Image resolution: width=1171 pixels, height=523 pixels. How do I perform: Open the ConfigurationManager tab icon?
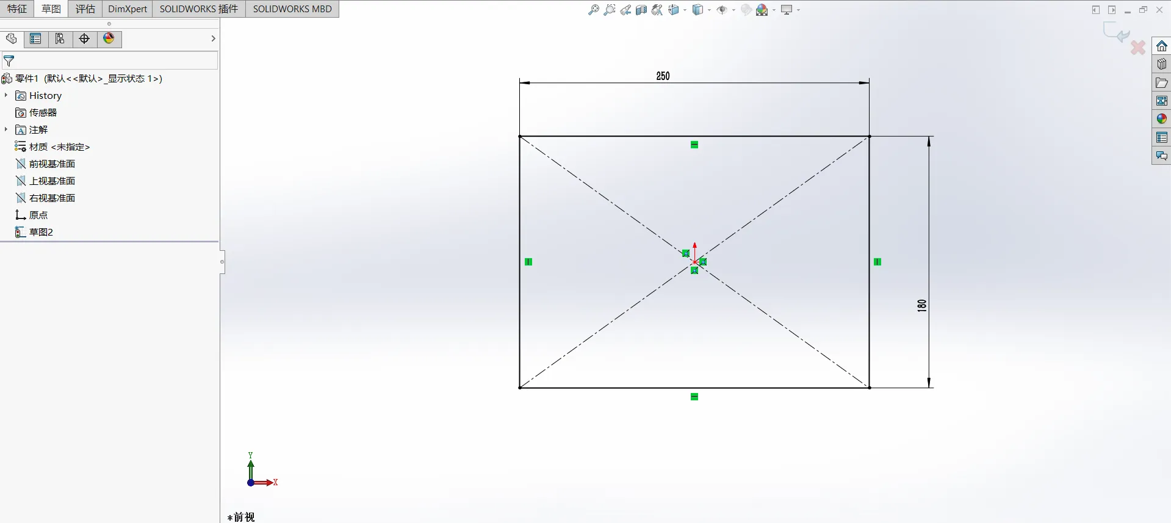pos(60,39)
